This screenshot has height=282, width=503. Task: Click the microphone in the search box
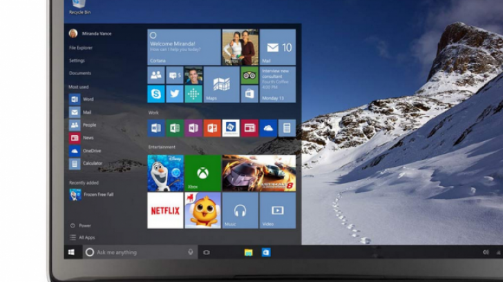tap(191, 252)
